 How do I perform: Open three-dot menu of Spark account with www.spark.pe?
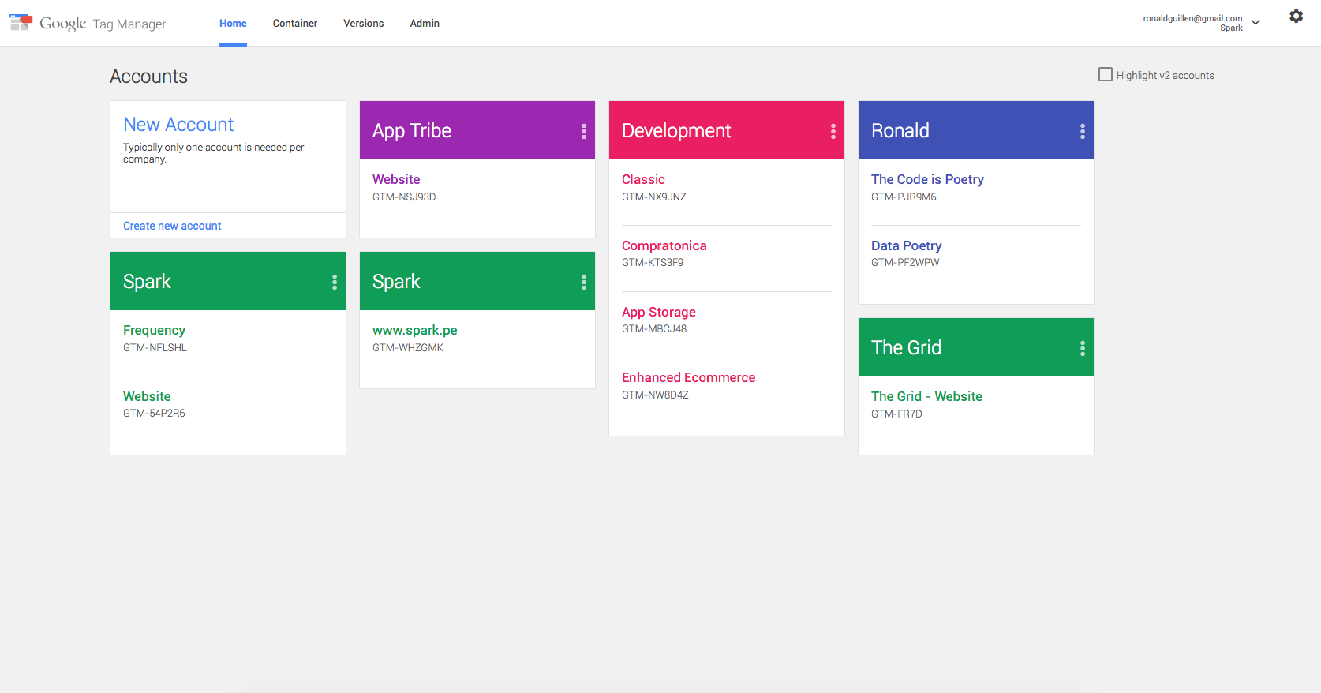(584, 282)
